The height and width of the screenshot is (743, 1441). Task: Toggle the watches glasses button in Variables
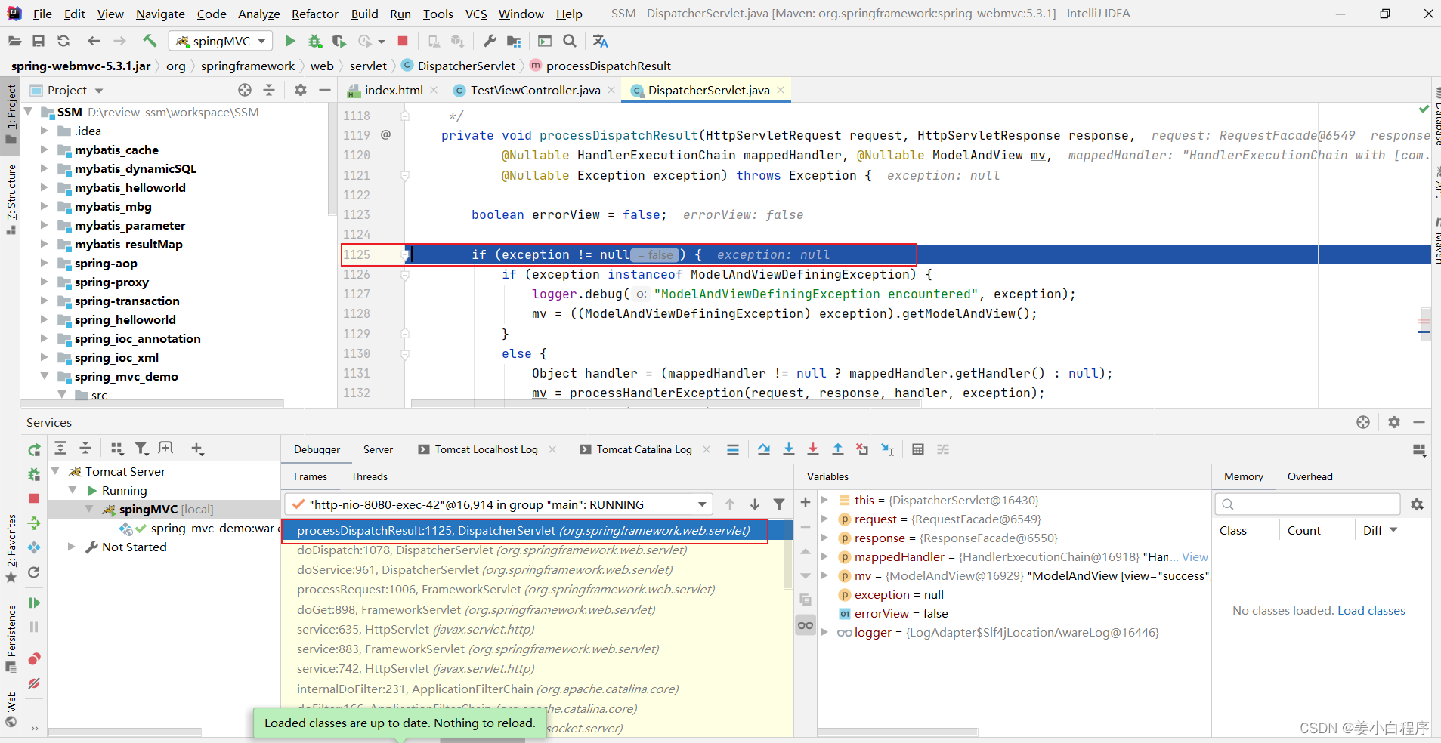[806, 625]
